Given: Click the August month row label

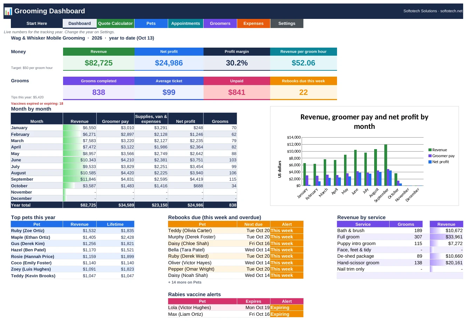Looking at the screenshot, I should pyautogui.click(x=37, y=173).
